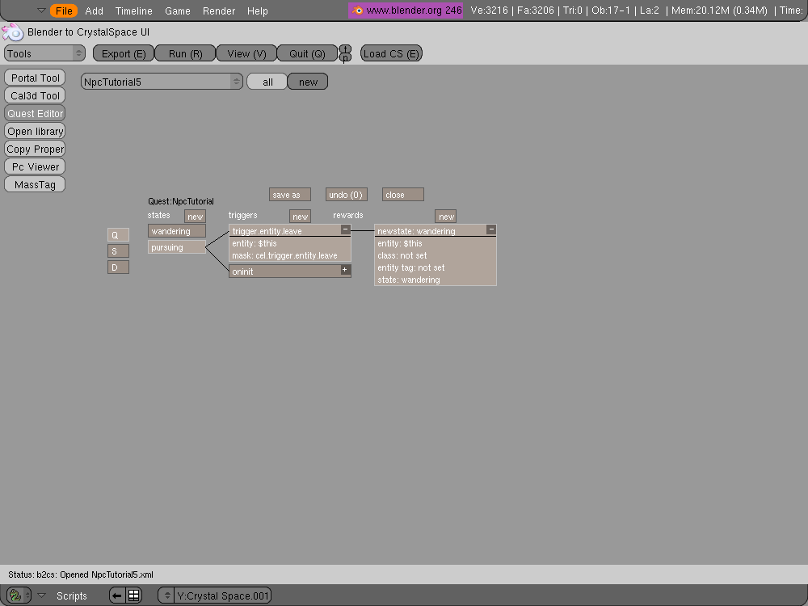Viewport: 808px width, 606px height.
Task: Toggle the Q quest mode button
Action: pos(118,234)
